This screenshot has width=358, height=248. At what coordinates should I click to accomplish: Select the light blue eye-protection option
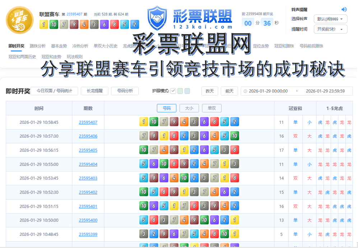187,91
